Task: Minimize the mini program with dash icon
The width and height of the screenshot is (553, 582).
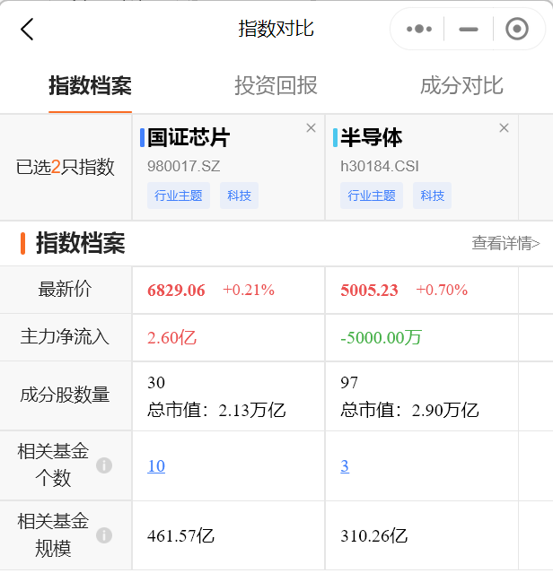Action: pyautogui.click(x=469, y=29)
